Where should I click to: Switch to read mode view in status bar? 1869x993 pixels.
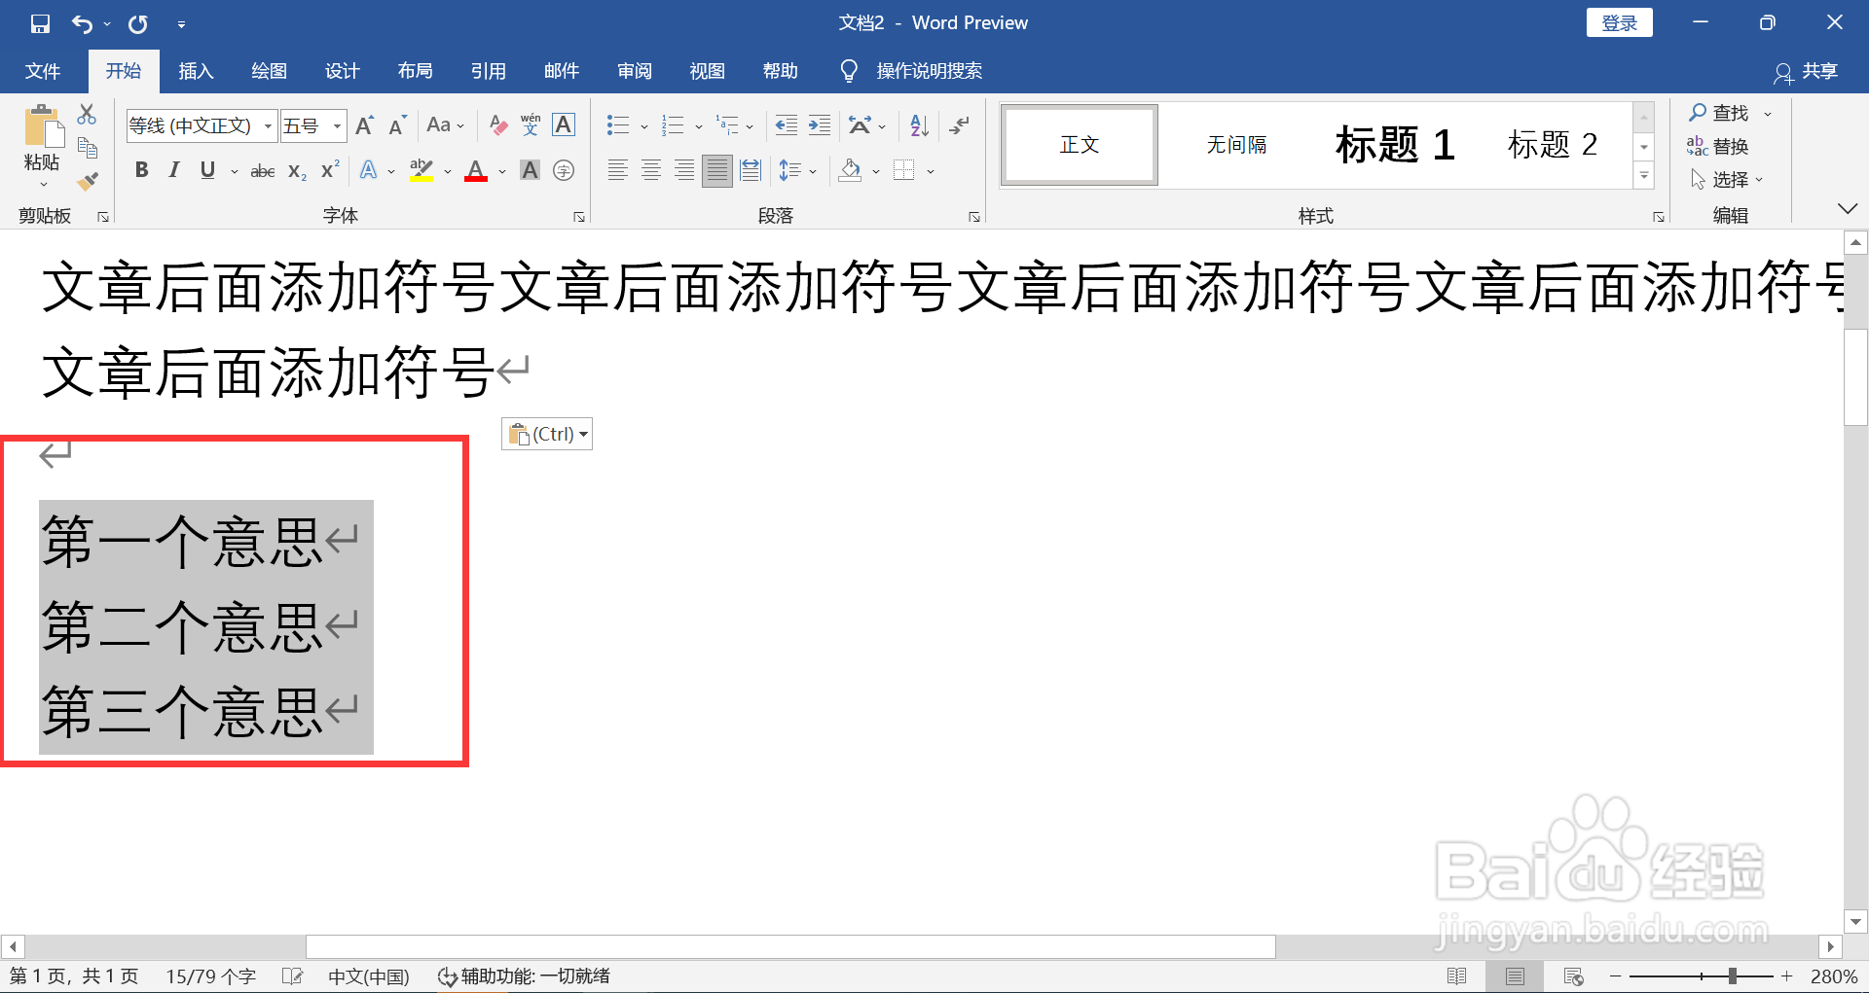click(1457, 976)
